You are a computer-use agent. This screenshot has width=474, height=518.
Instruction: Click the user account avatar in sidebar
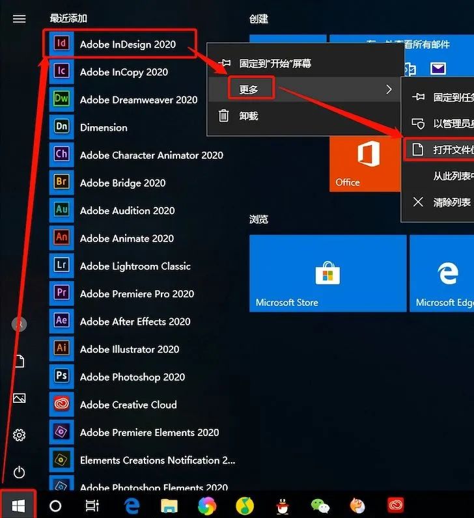(19, 324)
